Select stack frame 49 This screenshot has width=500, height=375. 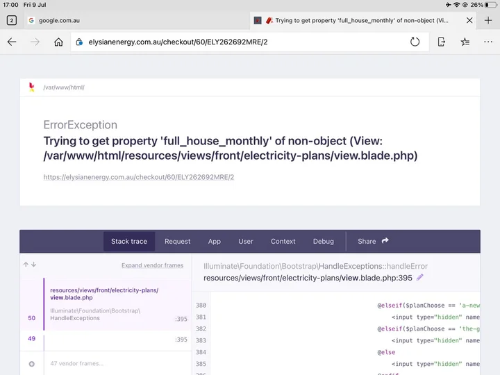104,339
